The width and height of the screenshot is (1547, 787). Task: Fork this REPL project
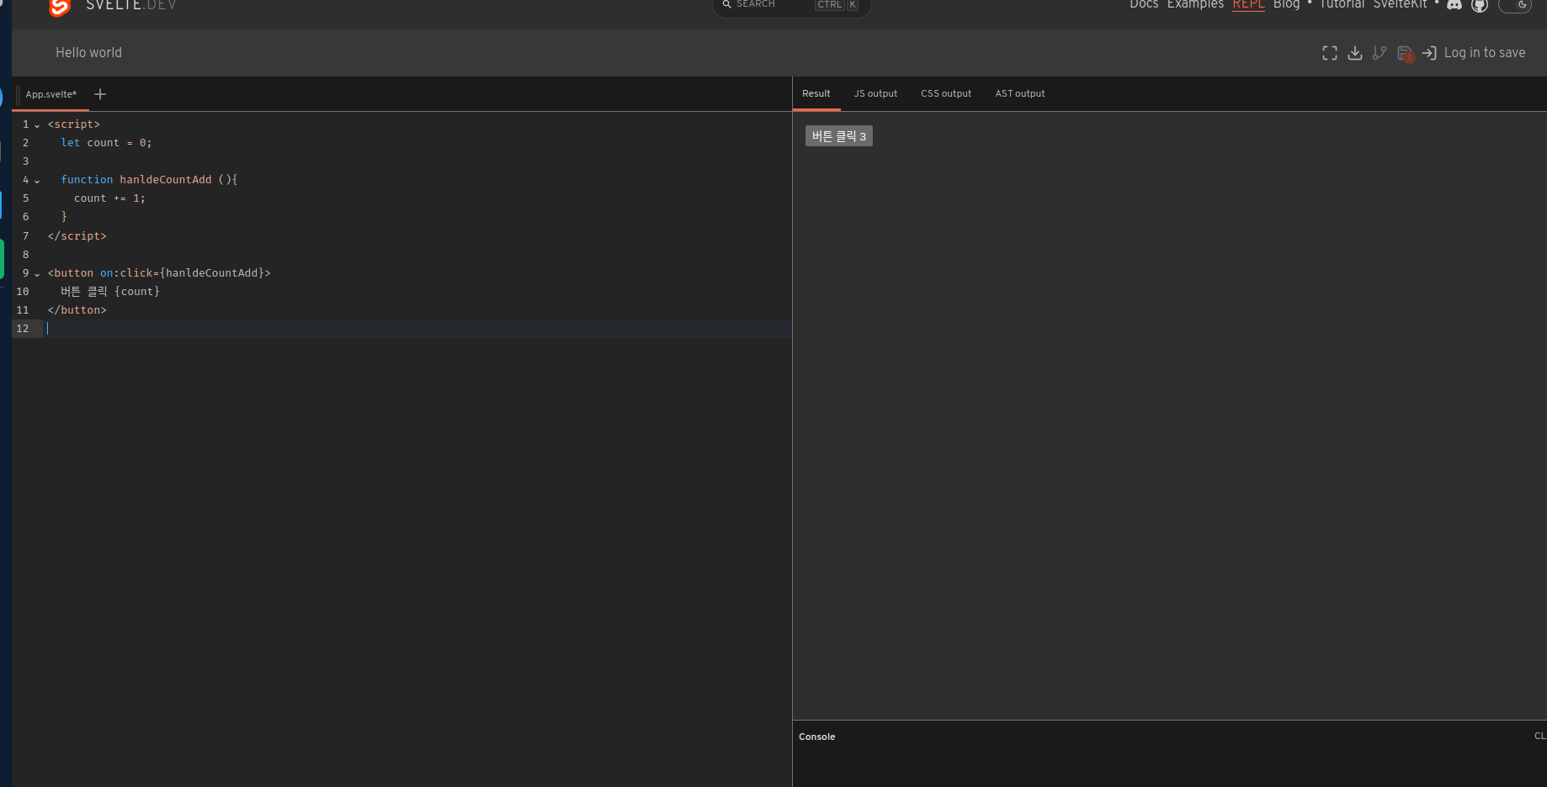tap(1380, 53)
